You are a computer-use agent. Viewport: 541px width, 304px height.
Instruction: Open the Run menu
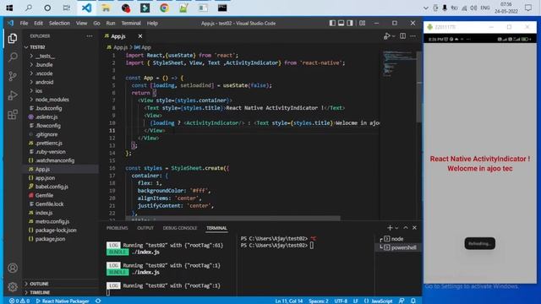coord(111,23)
